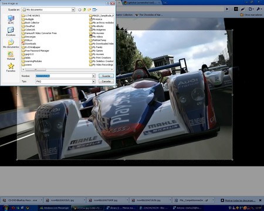Select the My Print Creations folder
Viewport: 264px width, 211px height.
(x=100, y=58)
